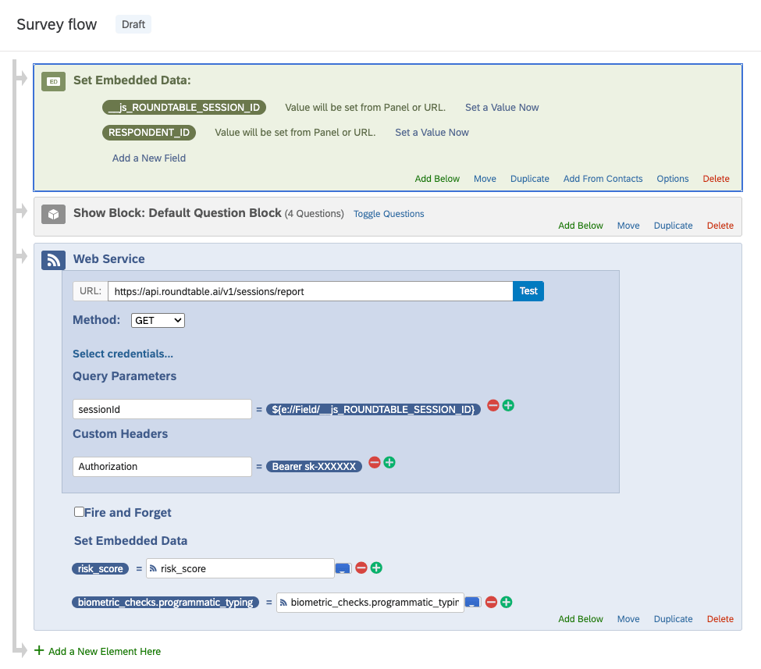Click Add Below in Web Service element
Screen dimensions: 761x669
[x=581, y=619]
